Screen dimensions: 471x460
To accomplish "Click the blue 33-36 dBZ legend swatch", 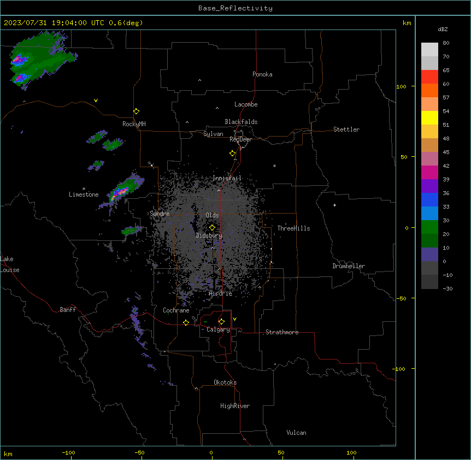I will point(429,199).
